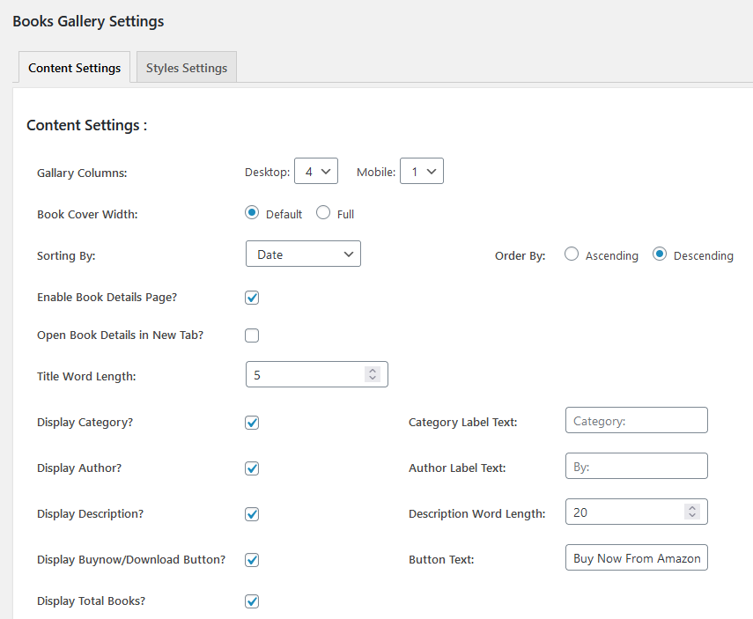
Task: Toggle Display Category checkbox
Action: click(252, 423)
